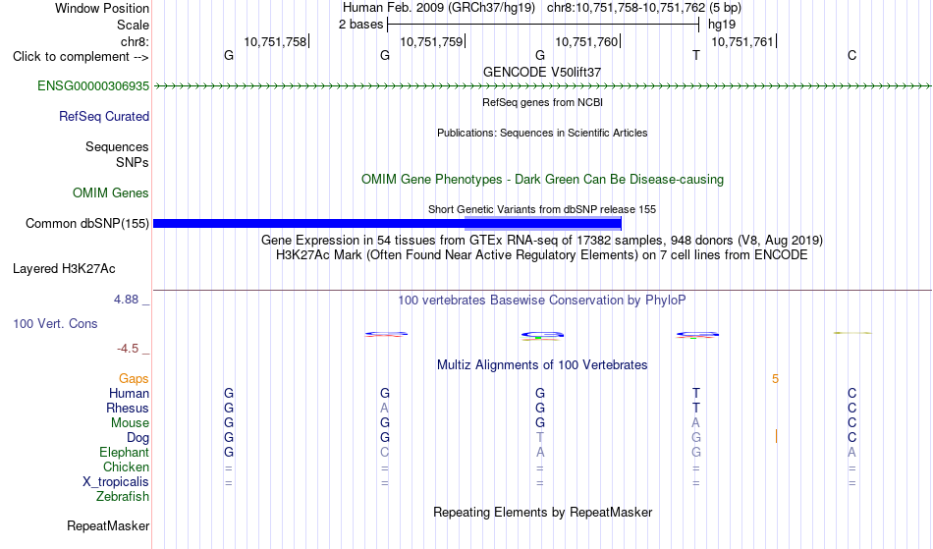Click '100 vertebrates Basewise Conservation by PhyloP' title

coord(542,301)
